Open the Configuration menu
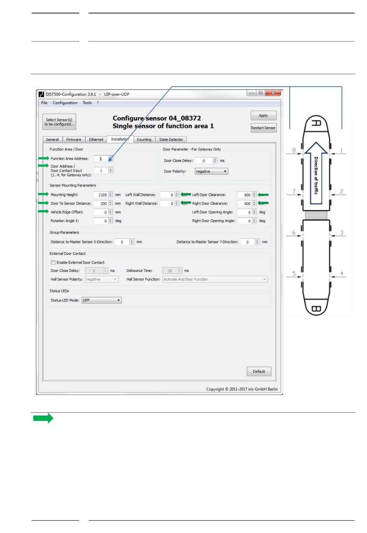367x533 pixels. click(x=65, y=103)
